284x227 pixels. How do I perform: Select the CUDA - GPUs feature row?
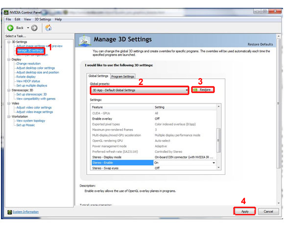[x=154, y=113]
